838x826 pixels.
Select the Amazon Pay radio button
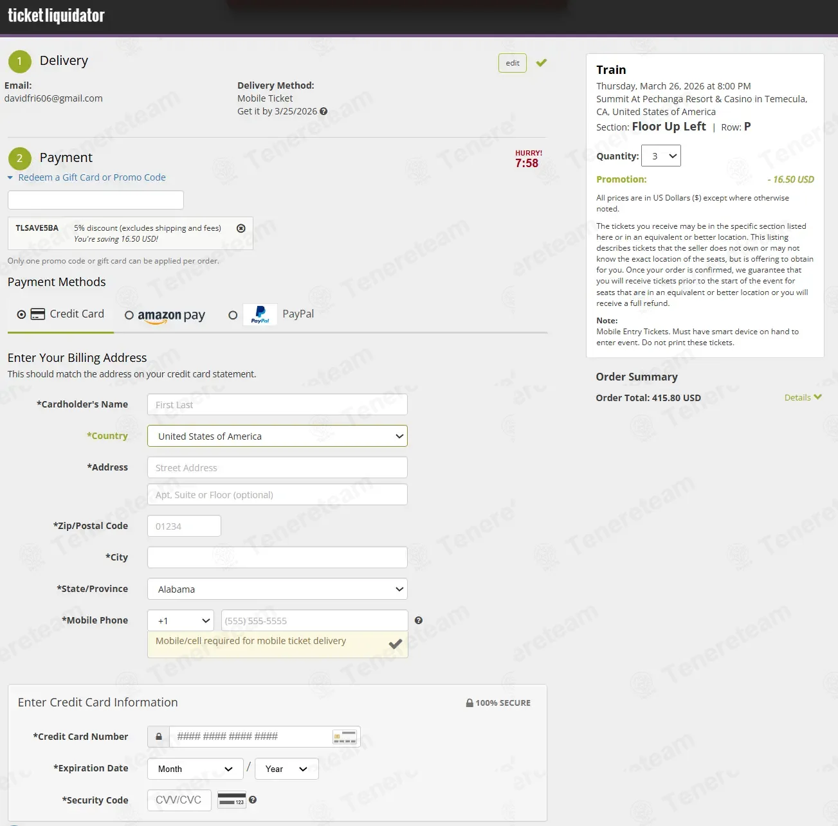pos(129,315)
